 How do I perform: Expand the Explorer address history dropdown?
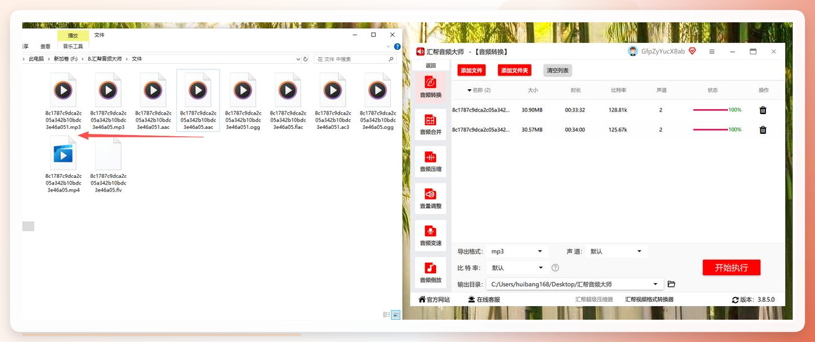pos(298,59)
